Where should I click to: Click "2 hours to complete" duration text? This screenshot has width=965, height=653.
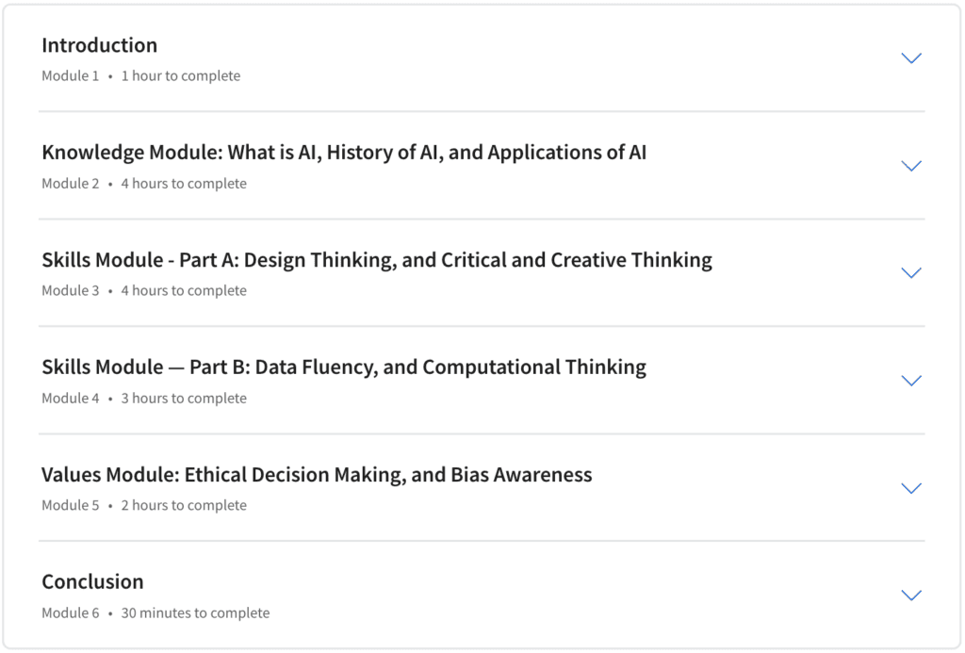[x=184, y=506]
